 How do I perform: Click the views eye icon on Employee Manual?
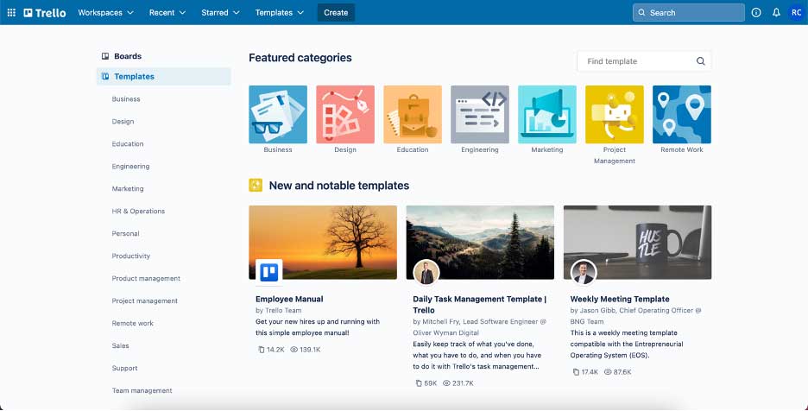[x=294, y=350]
